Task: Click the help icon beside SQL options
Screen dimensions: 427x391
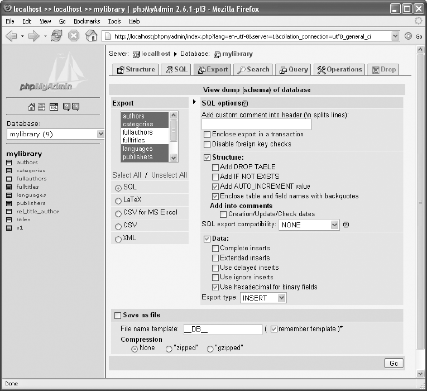Action: pos(245,103)
